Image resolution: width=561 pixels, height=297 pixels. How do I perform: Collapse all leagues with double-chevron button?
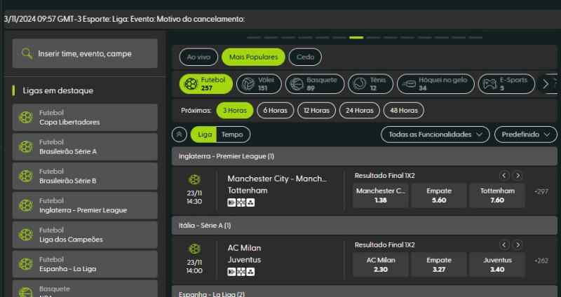click(180, 134)
